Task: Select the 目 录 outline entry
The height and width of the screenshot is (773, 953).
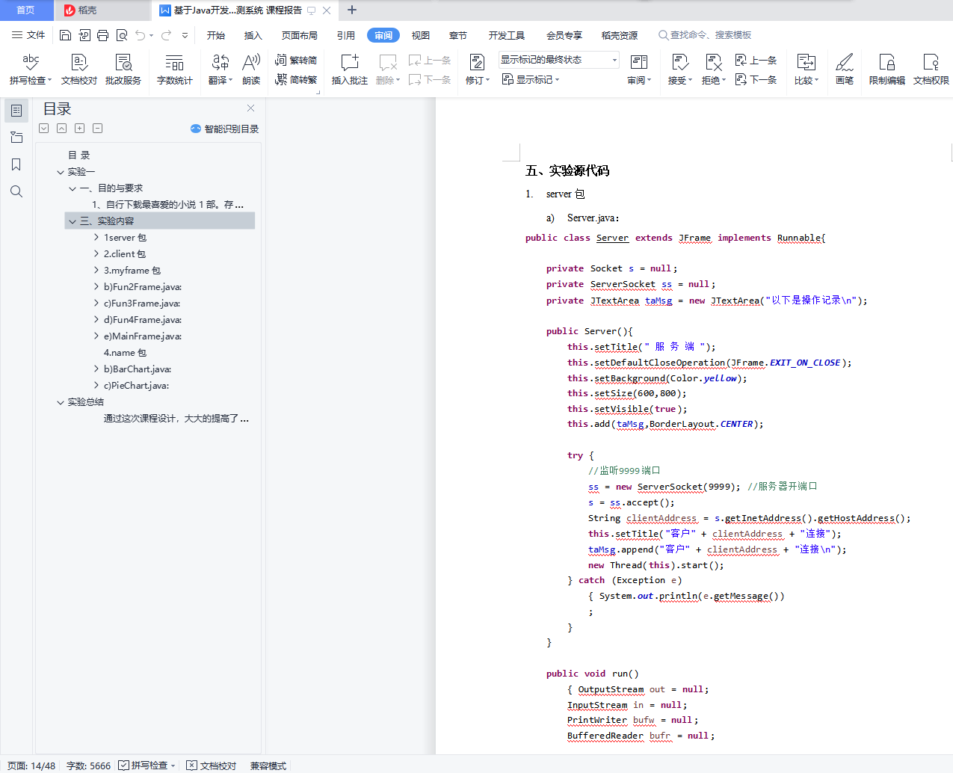Action: 79,155
